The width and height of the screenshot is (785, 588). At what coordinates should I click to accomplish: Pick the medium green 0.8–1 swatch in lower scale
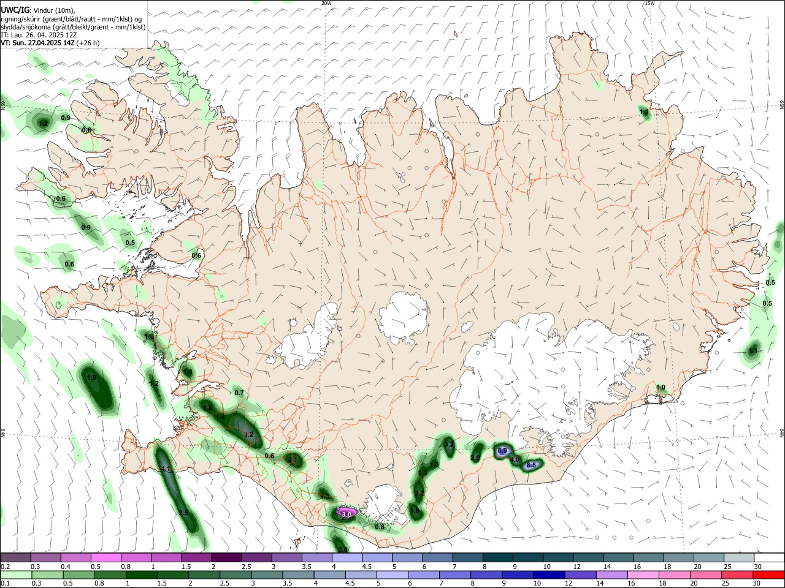click(110, 575)
